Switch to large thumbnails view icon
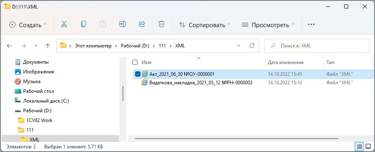 (x=368, y=146)
